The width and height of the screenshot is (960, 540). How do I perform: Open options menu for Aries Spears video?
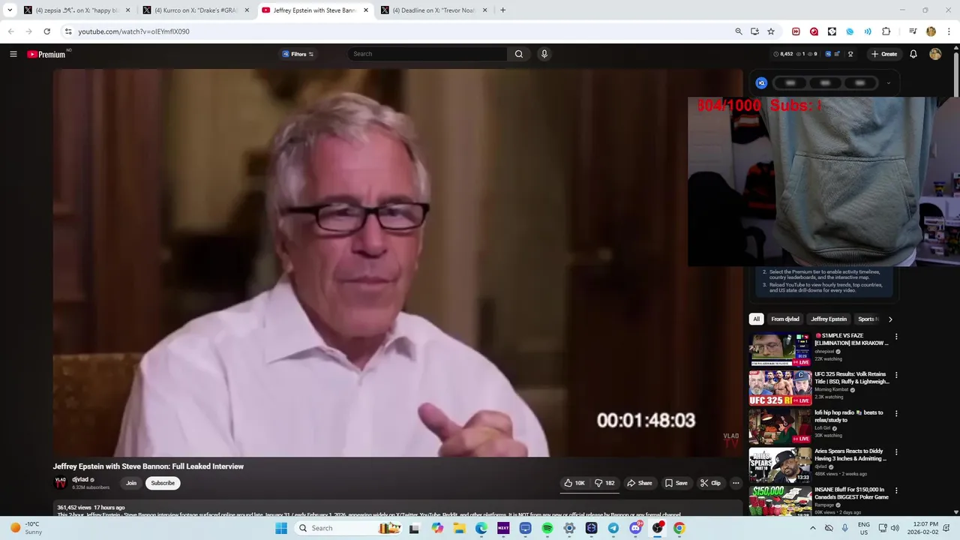pos(896,452)
